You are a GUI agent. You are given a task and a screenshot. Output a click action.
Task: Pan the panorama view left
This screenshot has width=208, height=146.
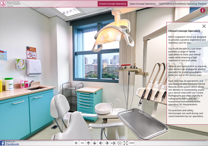point(101,143)
